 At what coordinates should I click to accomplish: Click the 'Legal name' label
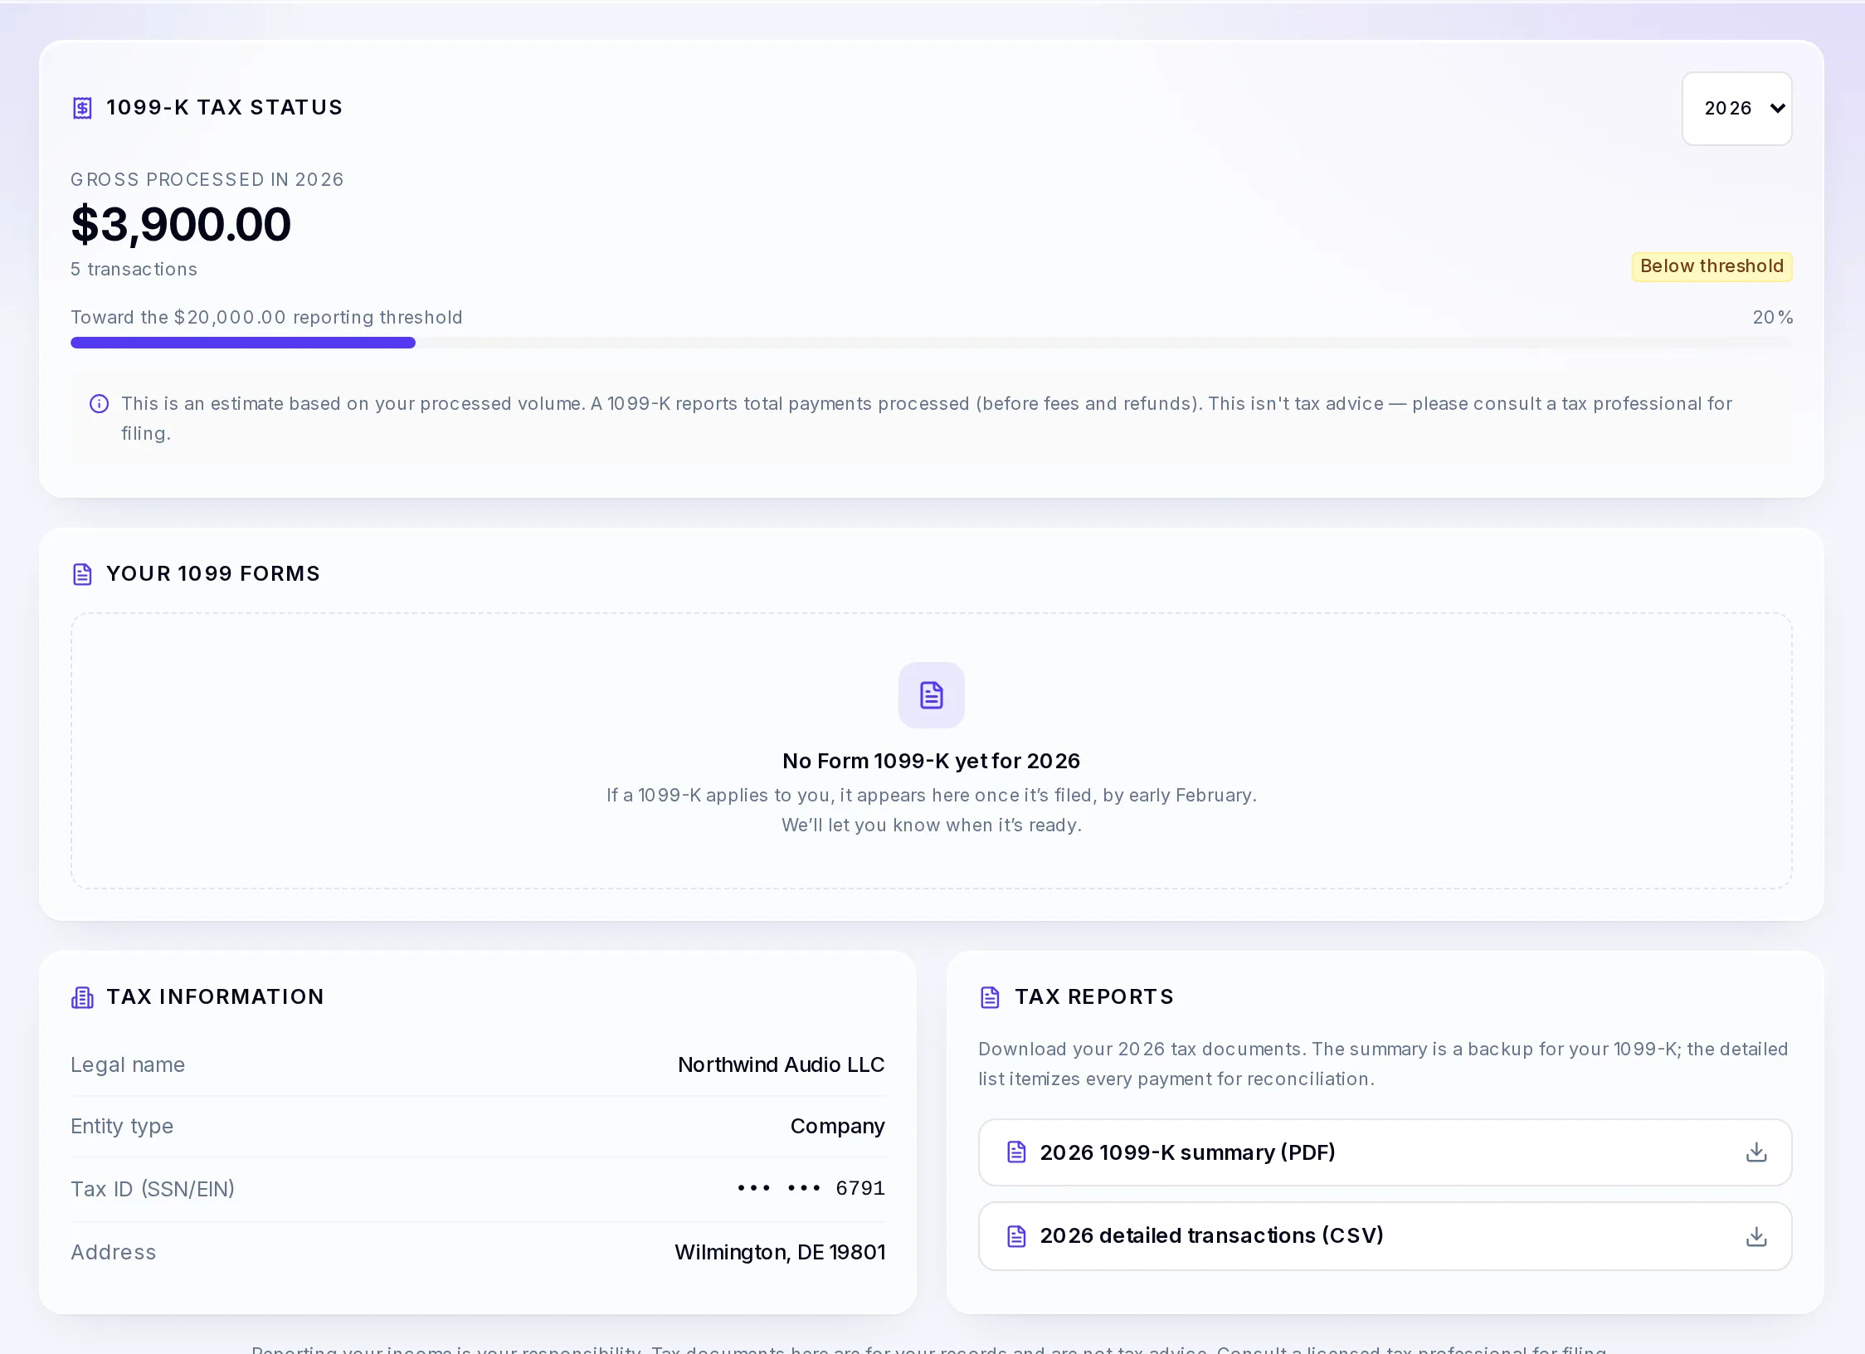pyautogui.click(x=128, y=1064)
